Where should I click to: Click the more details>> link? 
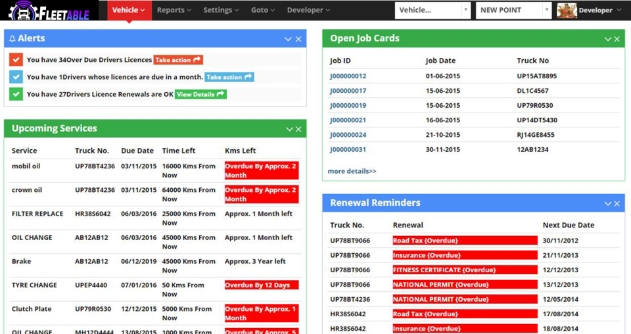coord(352,171)
